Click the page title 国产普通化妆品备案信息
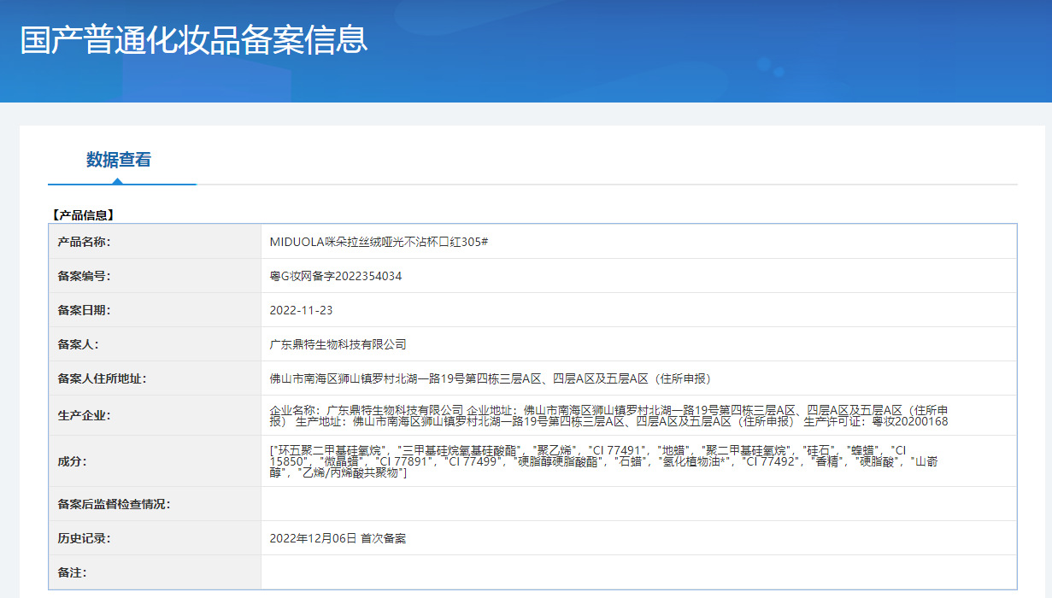Screen dimensions: 1052x598 click(x=194, y=39)
